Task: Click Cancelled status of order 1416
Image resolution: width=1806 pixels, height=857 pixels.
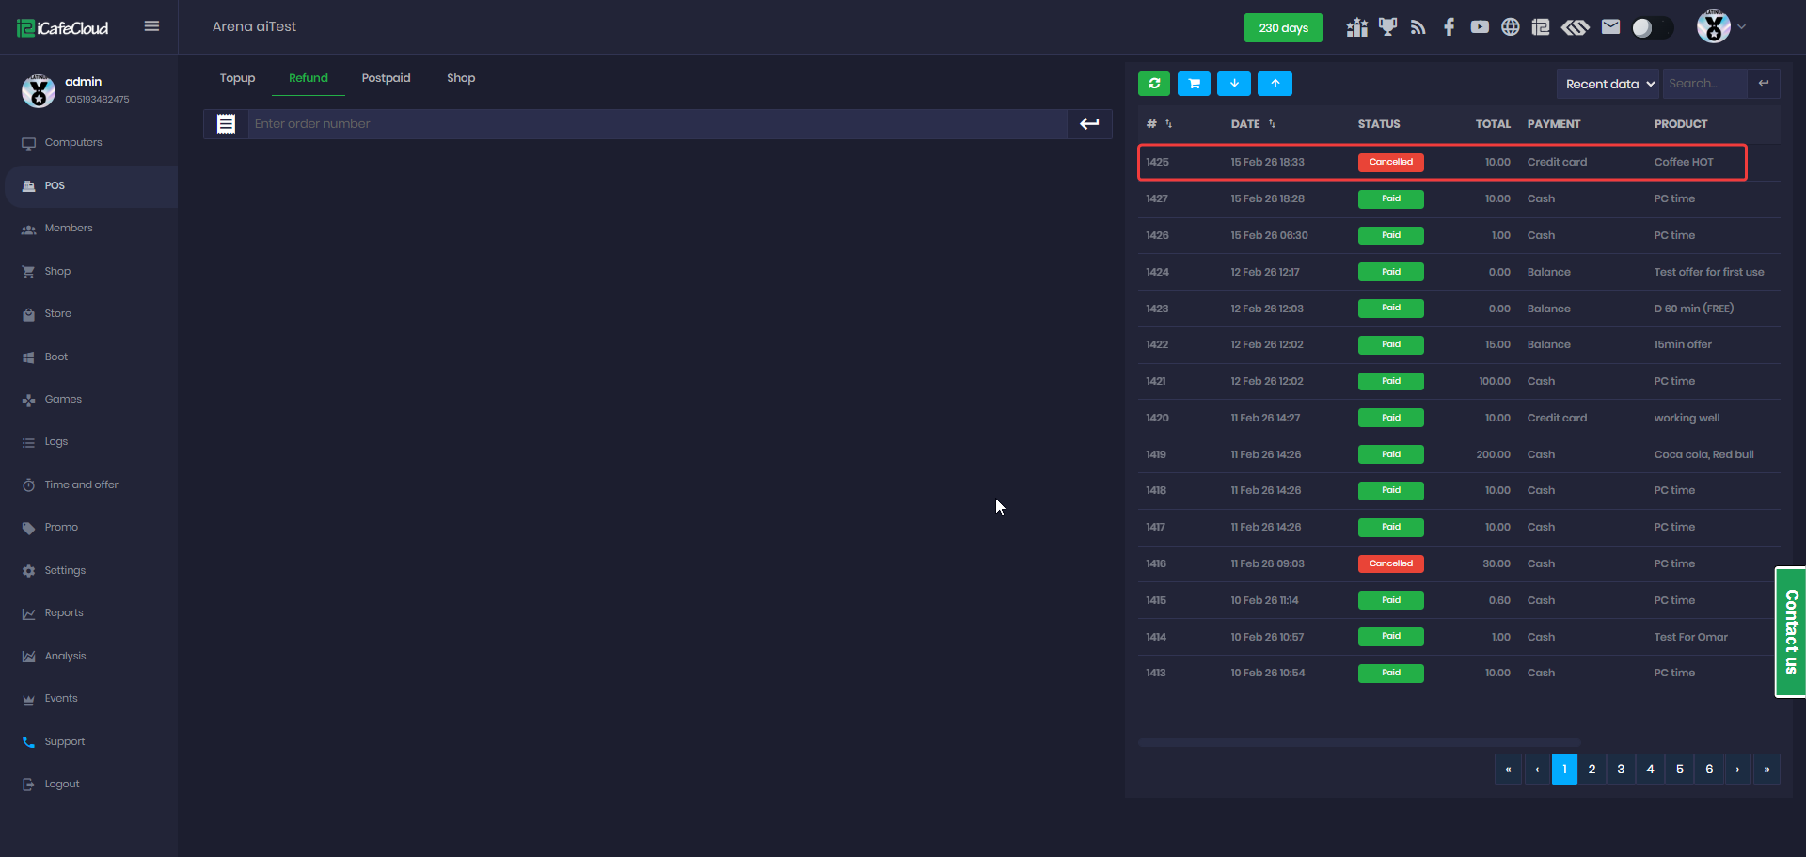Action: (x=1390, y=563)
